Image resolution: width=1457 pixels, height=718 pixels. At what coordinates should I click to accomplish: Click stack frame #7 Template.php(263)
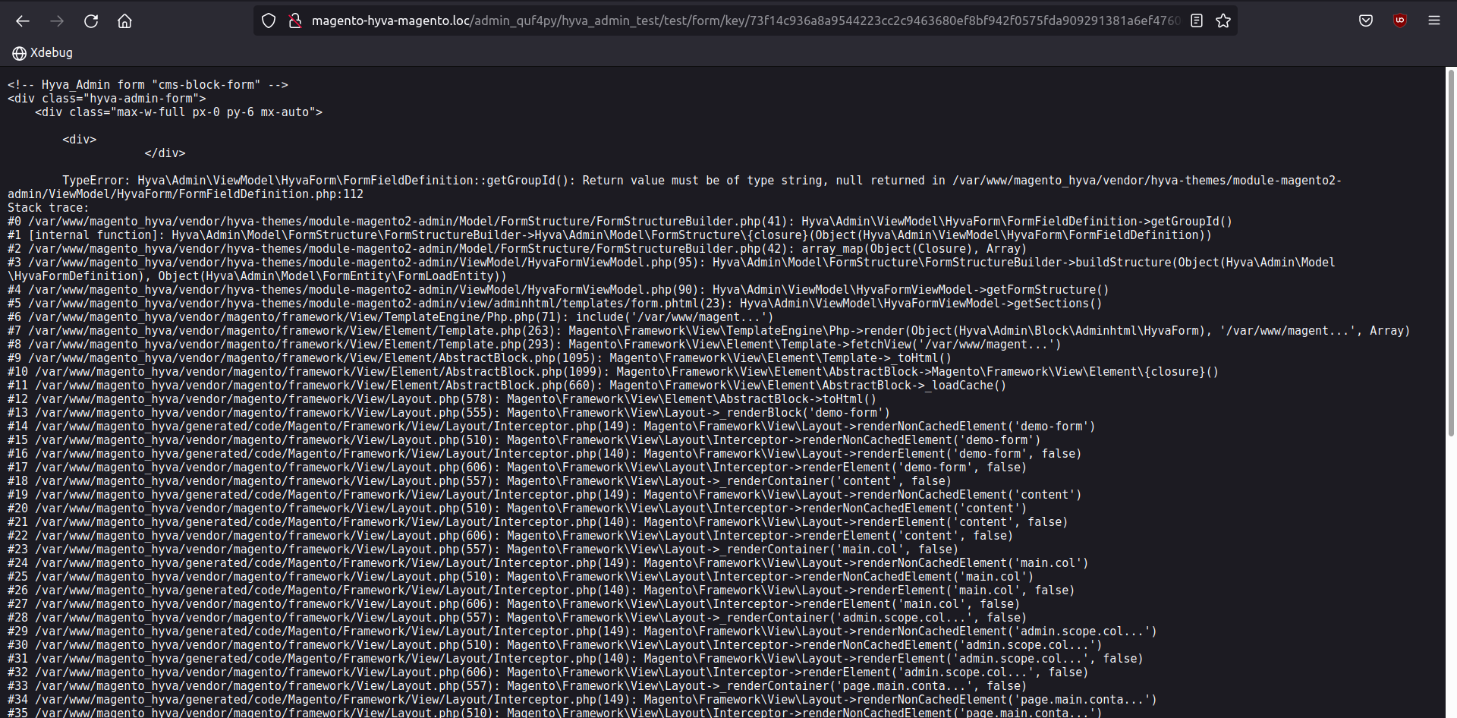pyautogui.click(x=709, y=331)
